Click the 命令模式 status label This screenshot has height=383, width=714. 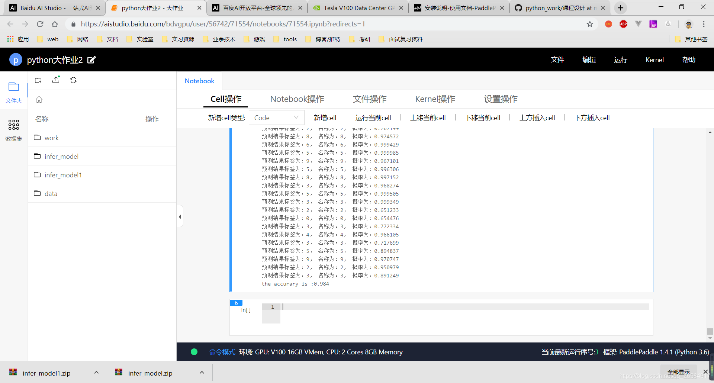(x=222, y=352)
